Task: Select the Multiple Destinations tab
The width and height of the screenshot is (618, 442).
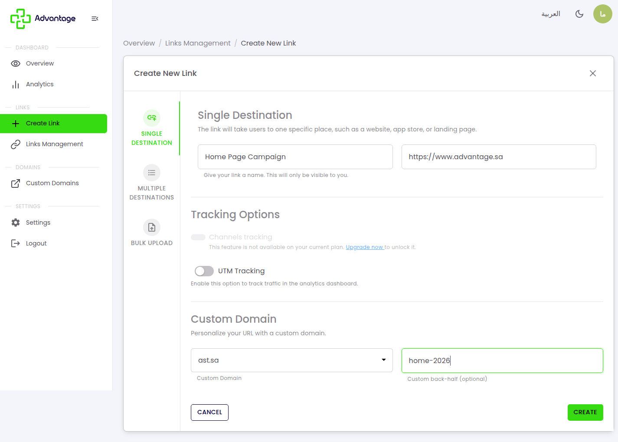Action: click(152, 183)
